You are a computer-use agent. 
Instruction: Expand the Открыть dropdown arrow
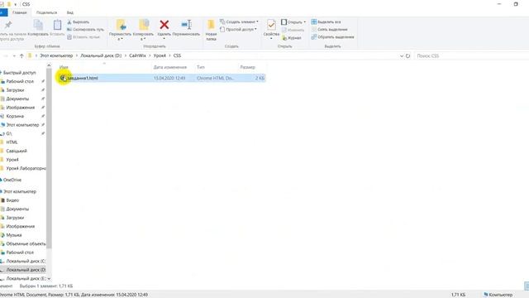click(x=305, y=22)
